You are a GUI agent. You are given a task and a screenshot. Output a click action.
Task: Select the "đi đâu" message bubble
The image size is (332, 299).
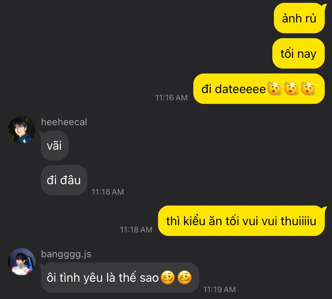[x=64, y=180]
